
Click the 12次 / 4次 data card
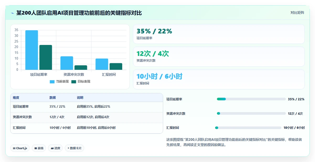tap(219, 56)
